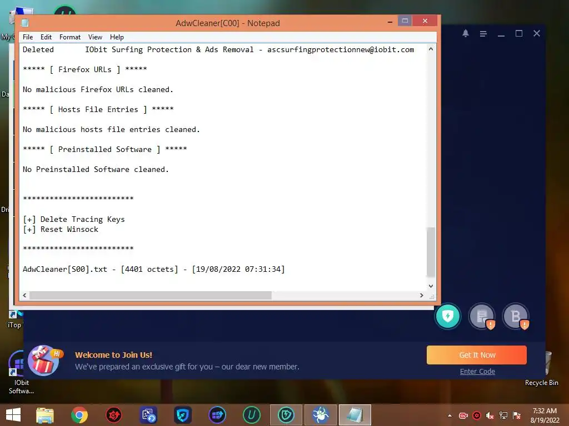Open File Explorer from the taskbar
569x426 pixels.
(45, 415)
